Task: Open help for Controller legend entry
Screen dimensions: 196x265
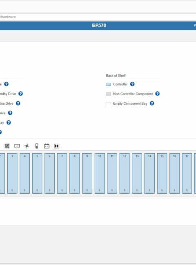Action: click(x=132, y=84)
